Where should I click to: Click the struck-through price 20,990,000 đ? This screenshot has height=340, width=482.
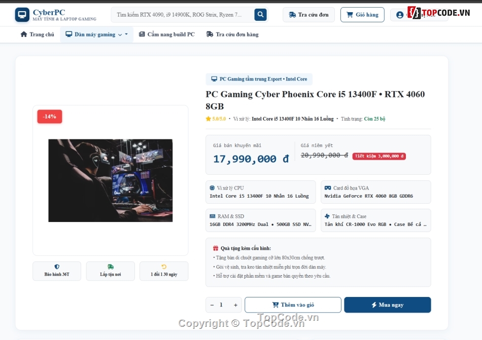324,155
